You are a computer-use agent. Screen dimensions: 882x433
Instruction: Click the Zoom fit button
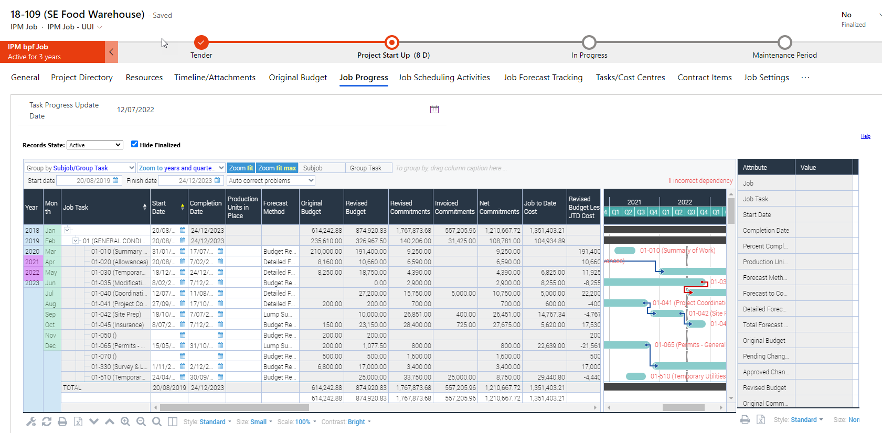(x=241, y=168)
